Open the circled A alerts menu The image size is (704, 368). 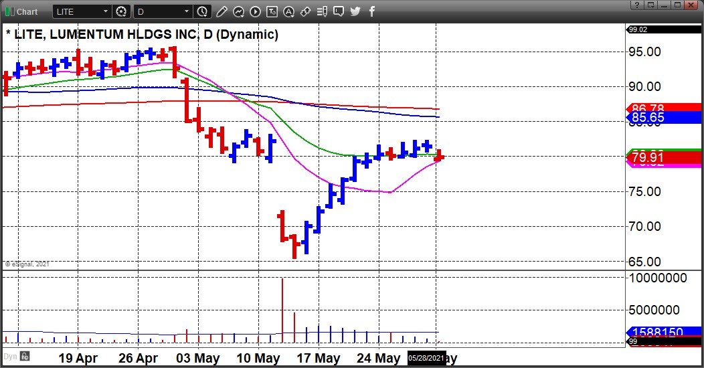288,11
